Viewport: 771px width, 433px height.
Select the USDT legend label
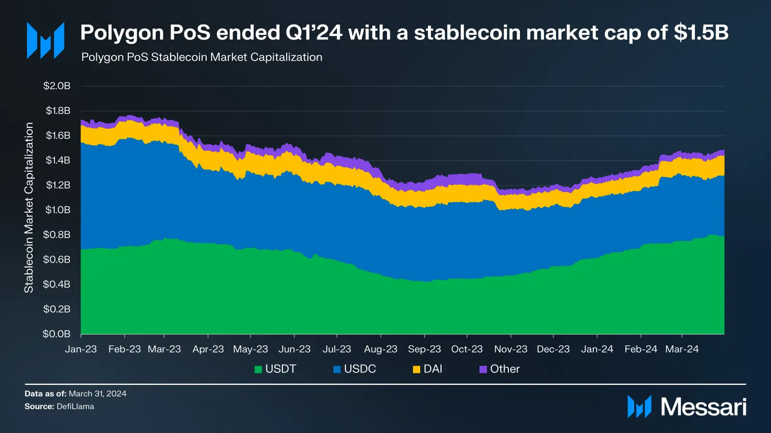[280, 369]
